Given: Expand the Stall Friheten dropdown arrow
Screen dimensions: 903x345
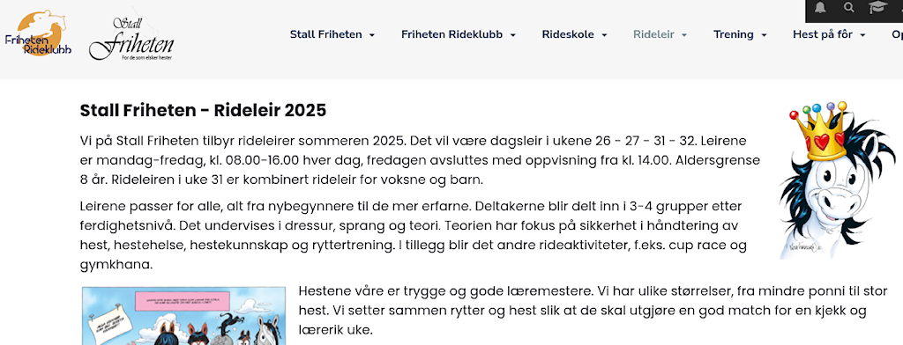Looking at the screenshot, I should click(x=372, y=35).
